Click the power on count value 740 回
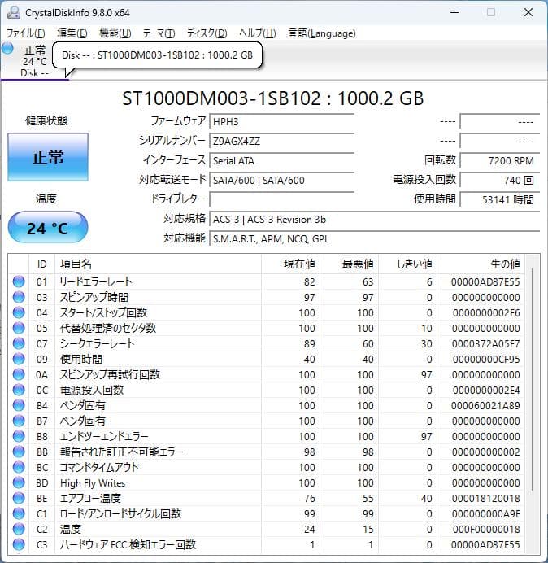Viewport: 548px width, 563px height. (x=499, y=180)
